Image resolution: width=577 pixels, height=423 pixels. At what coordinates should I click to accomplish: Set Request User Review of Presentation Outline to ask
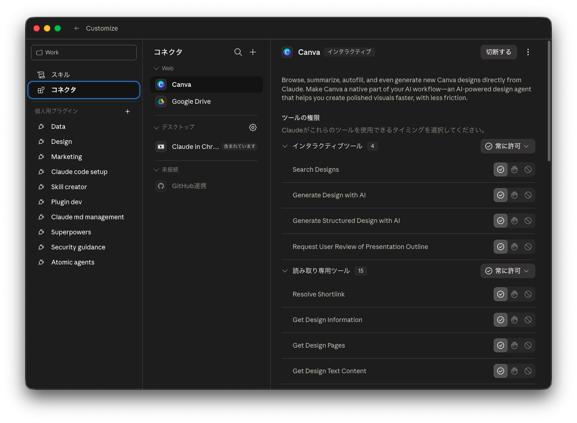point(514,247)
